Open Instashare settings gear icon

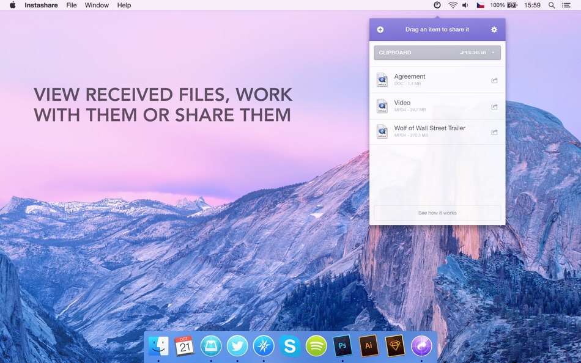[x=494, y=29]
